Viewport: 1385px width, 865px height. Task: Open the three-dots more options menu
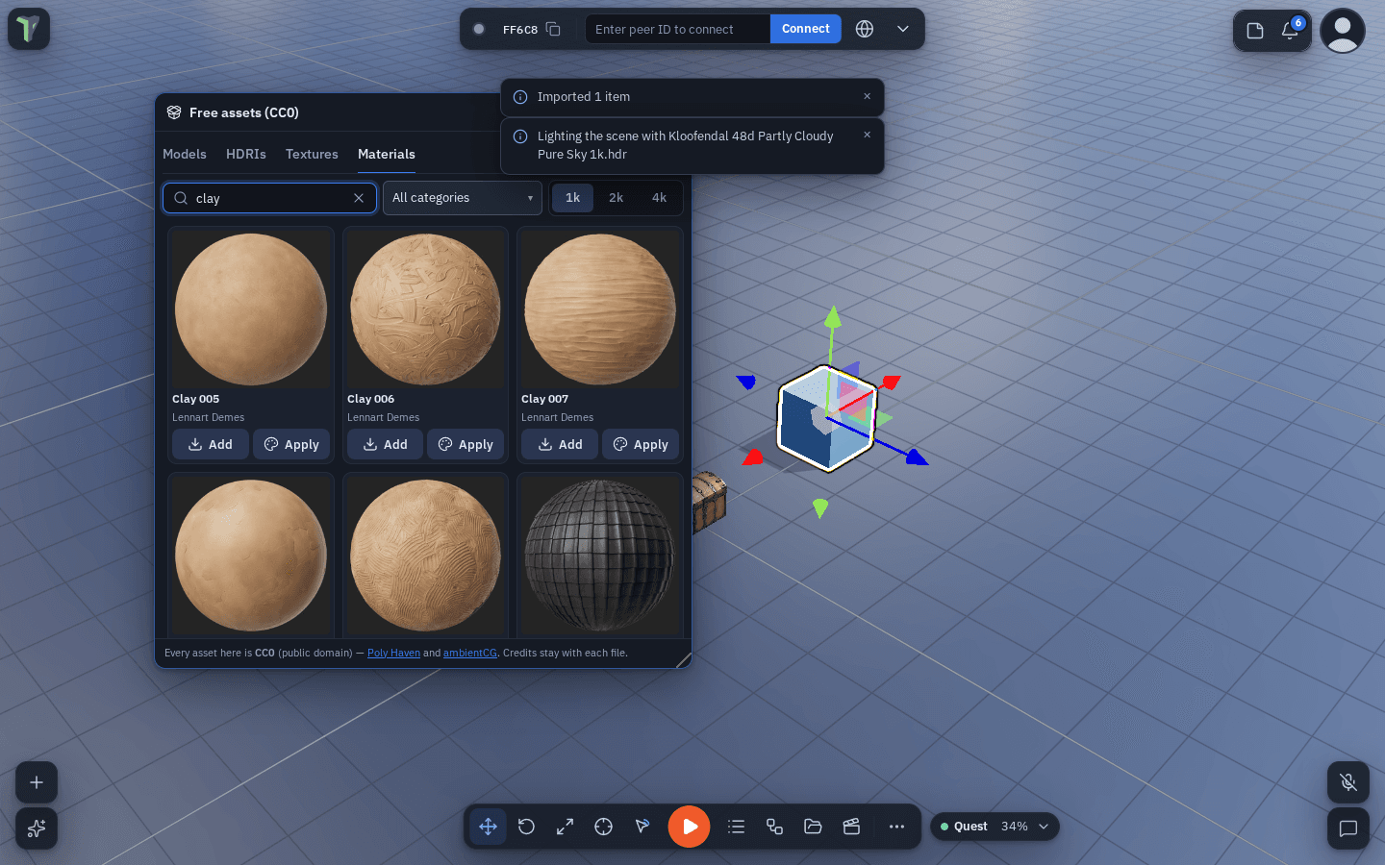click(896, 827)
